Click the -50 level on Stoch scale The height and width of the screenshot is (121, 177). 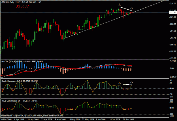(x=171, y=97)
